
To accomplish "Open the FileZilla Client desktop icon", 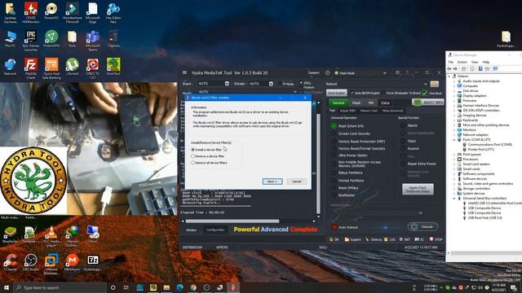I will [x=31, y=68].
